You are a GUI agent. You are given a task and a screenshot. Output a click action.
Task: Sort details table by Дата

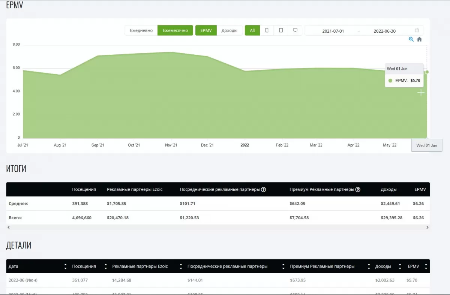point(66,267)
